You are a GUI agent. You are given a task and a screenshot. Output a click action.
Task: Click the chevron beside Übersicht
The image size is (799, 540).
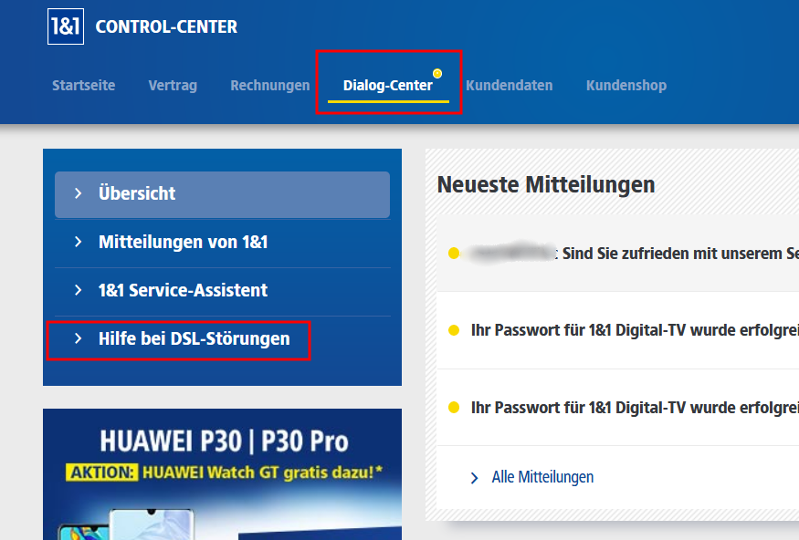[78, 193]
